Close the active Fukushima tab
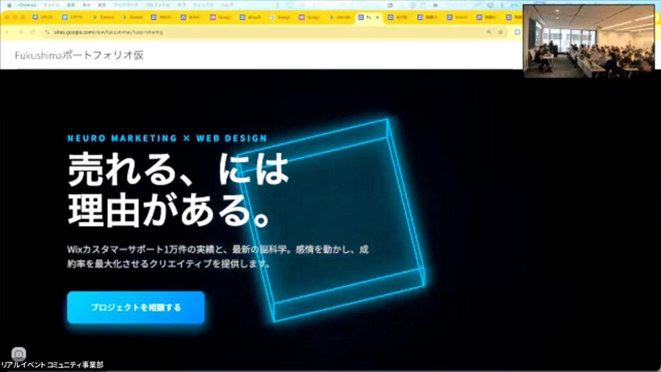 coord(378,17)
